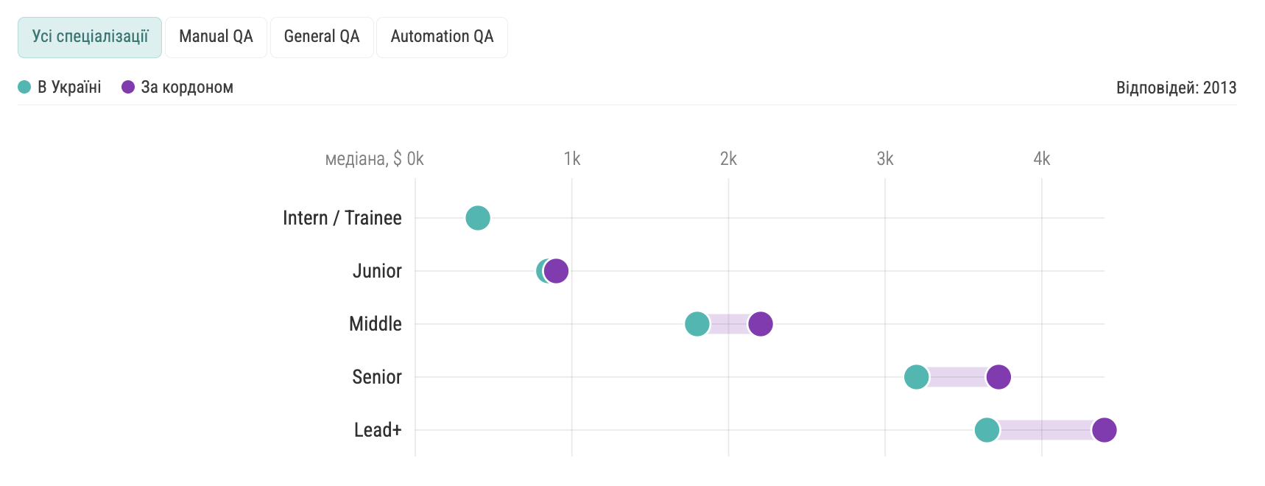Click the Senior row label

pyautogui.click(x=377, y=377)
